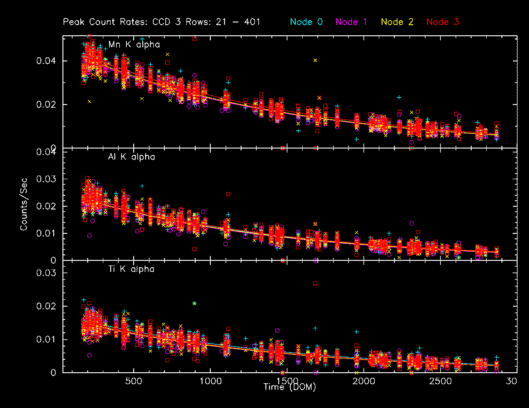This screenshot has width=529, height=408.
Task: Click the 500 tick label on the x-axis
Action: pyautogui.click(x=133, y=381)
